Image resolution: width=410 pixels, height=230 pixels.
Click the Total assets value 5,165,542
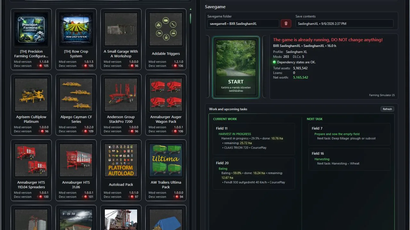[300, 68]
